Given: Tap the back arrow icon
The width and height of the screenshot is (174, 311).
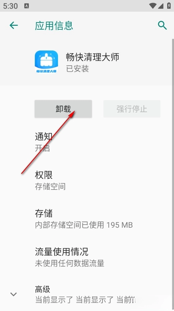Looking at the screenshot, I should [14, 25].
